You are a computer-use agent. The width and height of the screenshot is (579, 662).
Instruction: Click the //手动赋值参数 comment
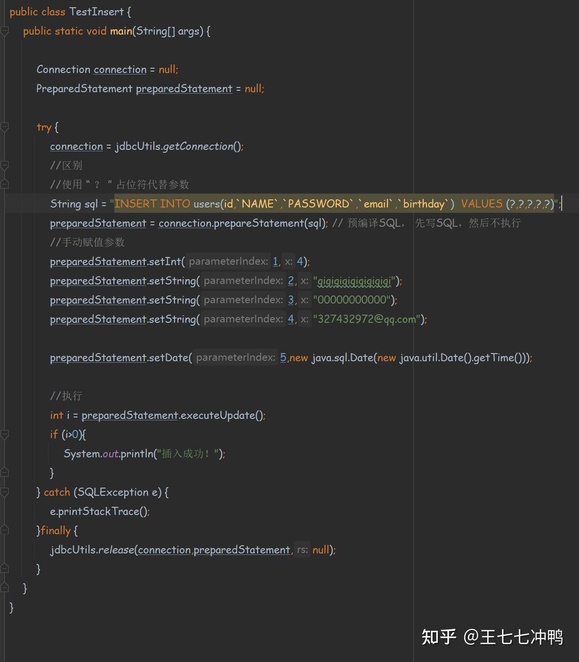(87, 242)
